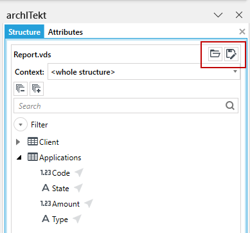Screen dimensions: 250x233
Task: Expand the Filter section
Action: 21,124
